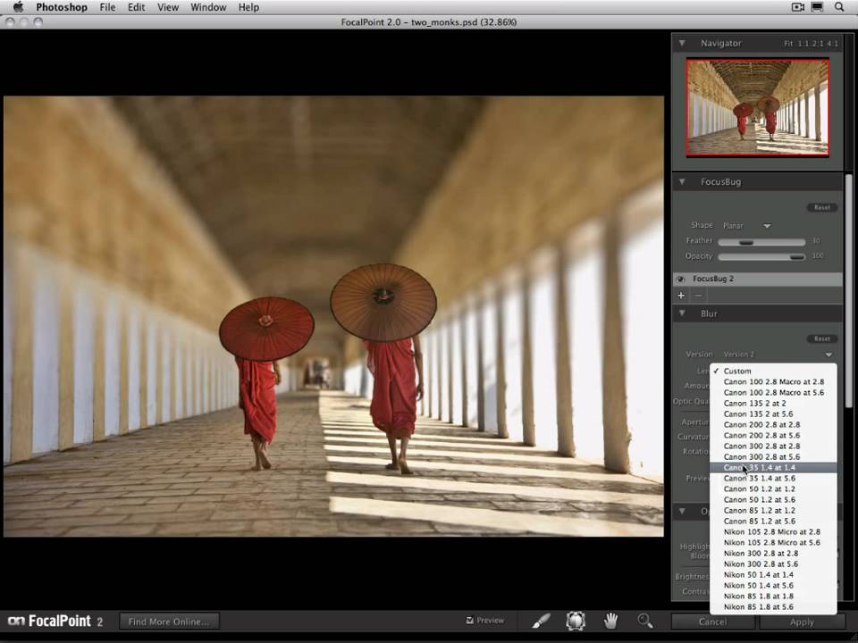Choose Nikon 50 1.4 at 5.6
Viewport: 858px width, 643px height.
(x=773, y=585)
